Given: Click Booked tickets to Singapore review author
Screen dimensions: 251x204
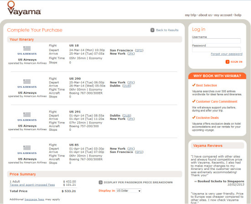Looking at the screenshot, I should click(x=221, y=181).
